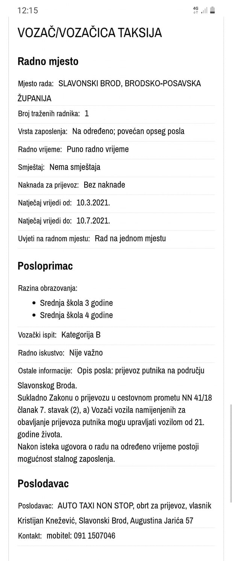Tap the 4G network indicator icon
This screenshot has width=232, height=561.
(196, 10)
